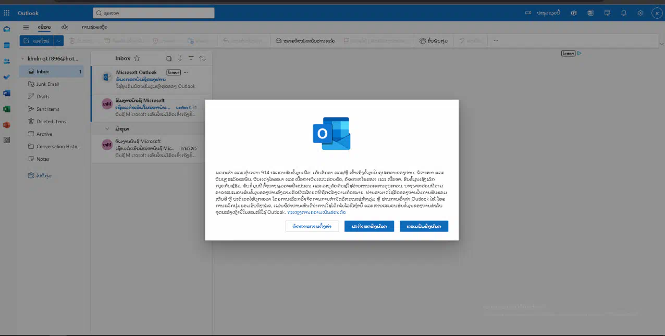Click the Outlook search box
This screenshot has width=665, height=336.
coord(154,13)
